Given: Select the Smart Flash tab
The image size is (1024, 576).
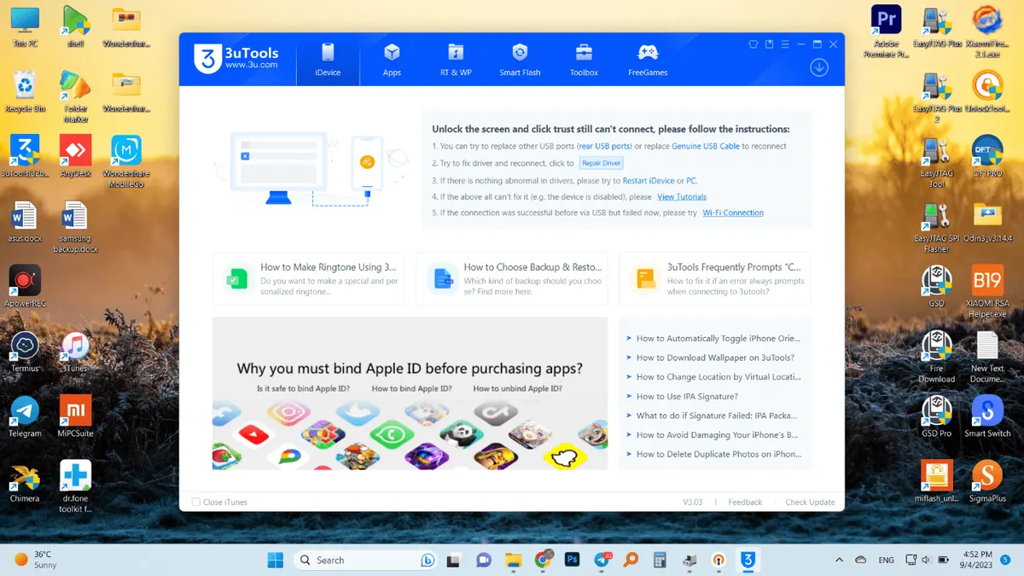Looking at the screenshot, I should click(x=520, y=60).
